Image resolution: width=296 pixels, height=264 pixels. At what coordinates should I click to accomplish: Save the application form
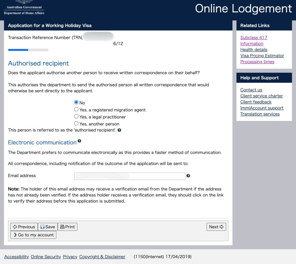tap(48, 227)
